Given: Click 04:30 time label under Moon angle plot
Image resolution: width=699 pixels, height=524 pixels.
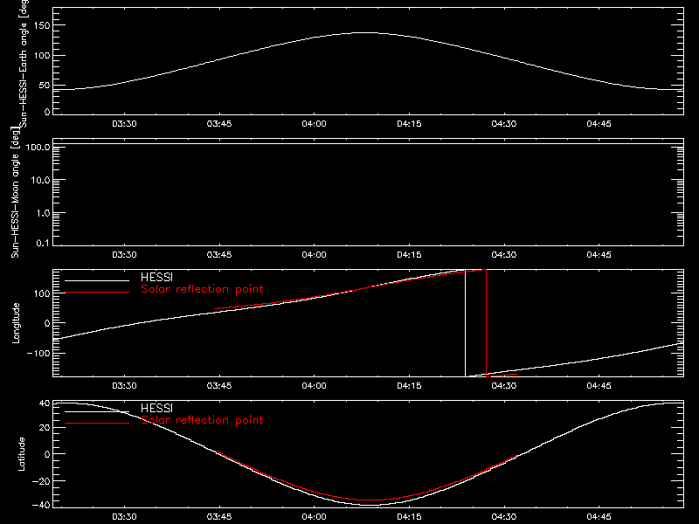Looking at the screenshot, I should [504, 255].
